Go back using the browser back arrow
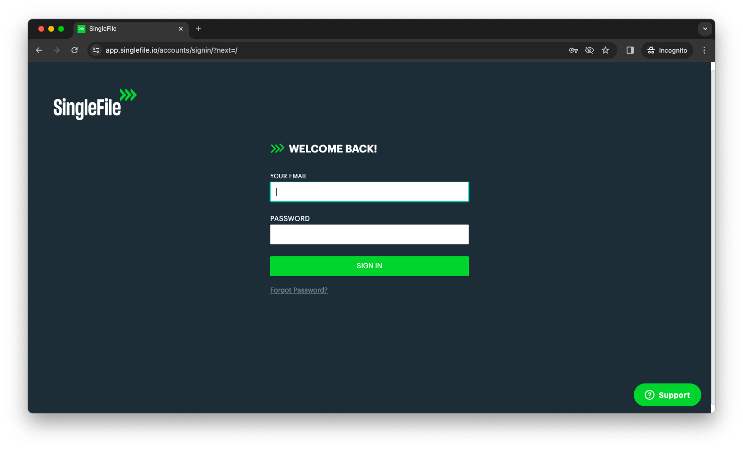The height and width of the screenshot is (450, 743). [39, 50]
